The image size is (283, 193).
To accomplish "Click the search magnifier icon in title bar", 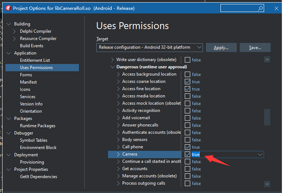I will pos(260,8).
